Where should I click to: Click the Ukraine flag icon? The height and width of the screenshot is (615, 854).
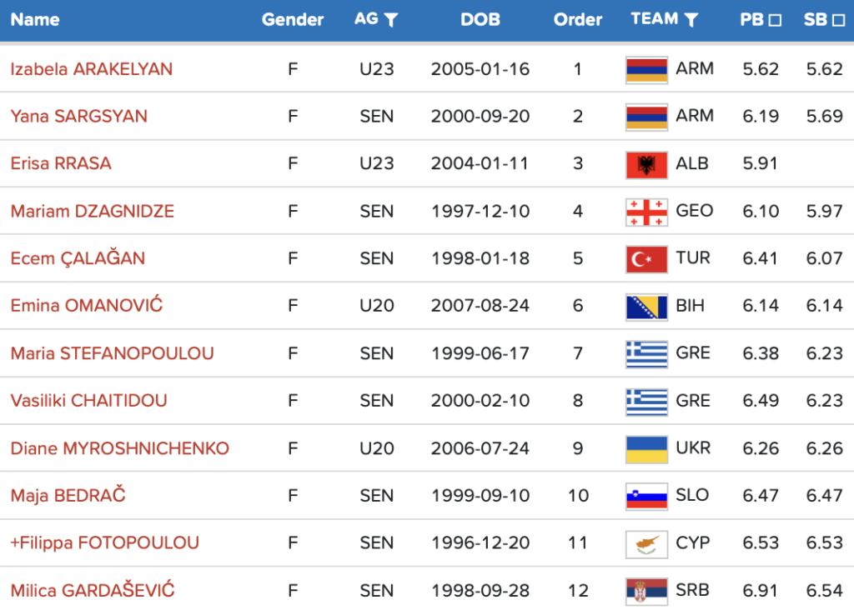click(x=646, y=449)
